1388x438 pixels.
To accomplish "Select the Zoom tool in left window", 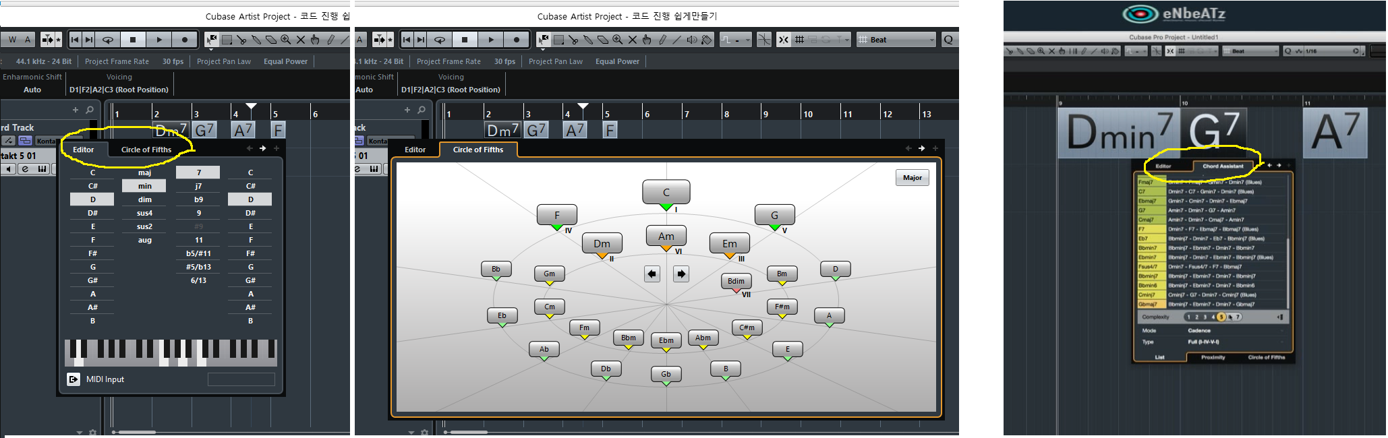I will (x=286, y=40).
